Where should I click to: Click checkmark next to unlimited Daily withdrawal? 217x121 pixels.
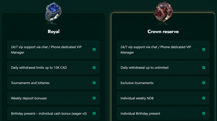coord(204,67)
